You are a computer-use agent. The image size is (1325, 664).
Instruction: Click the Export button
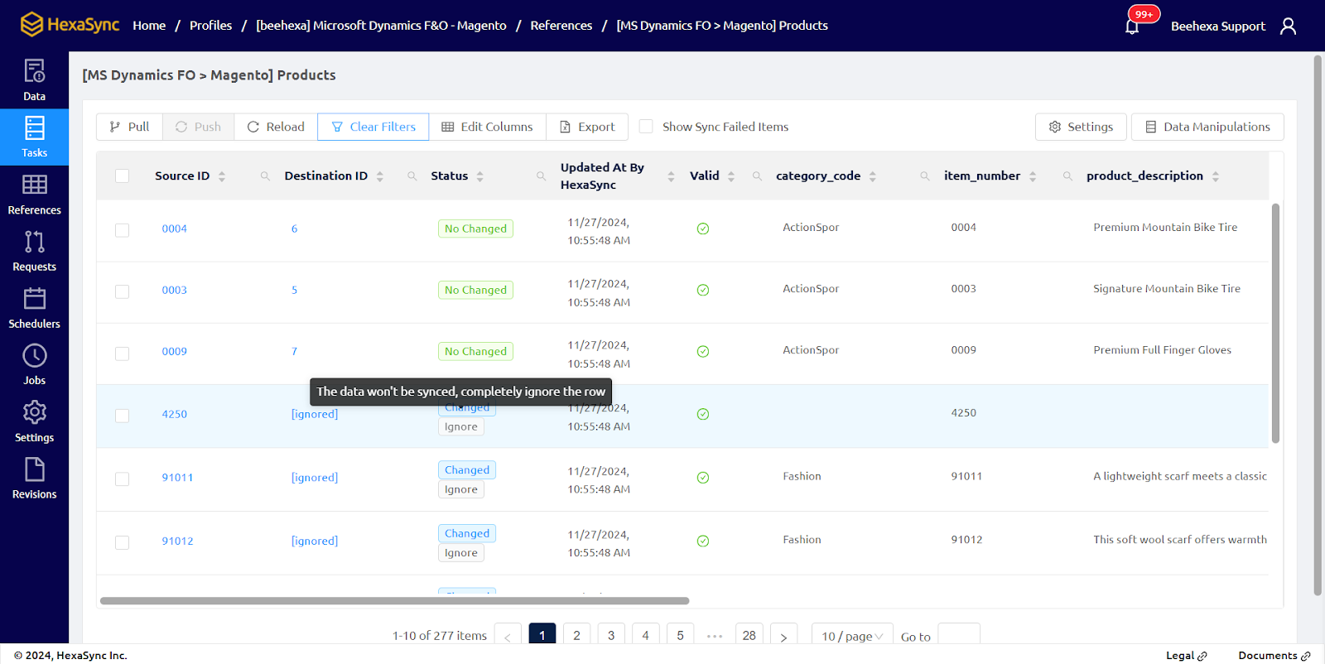click(x=587, y=127)
